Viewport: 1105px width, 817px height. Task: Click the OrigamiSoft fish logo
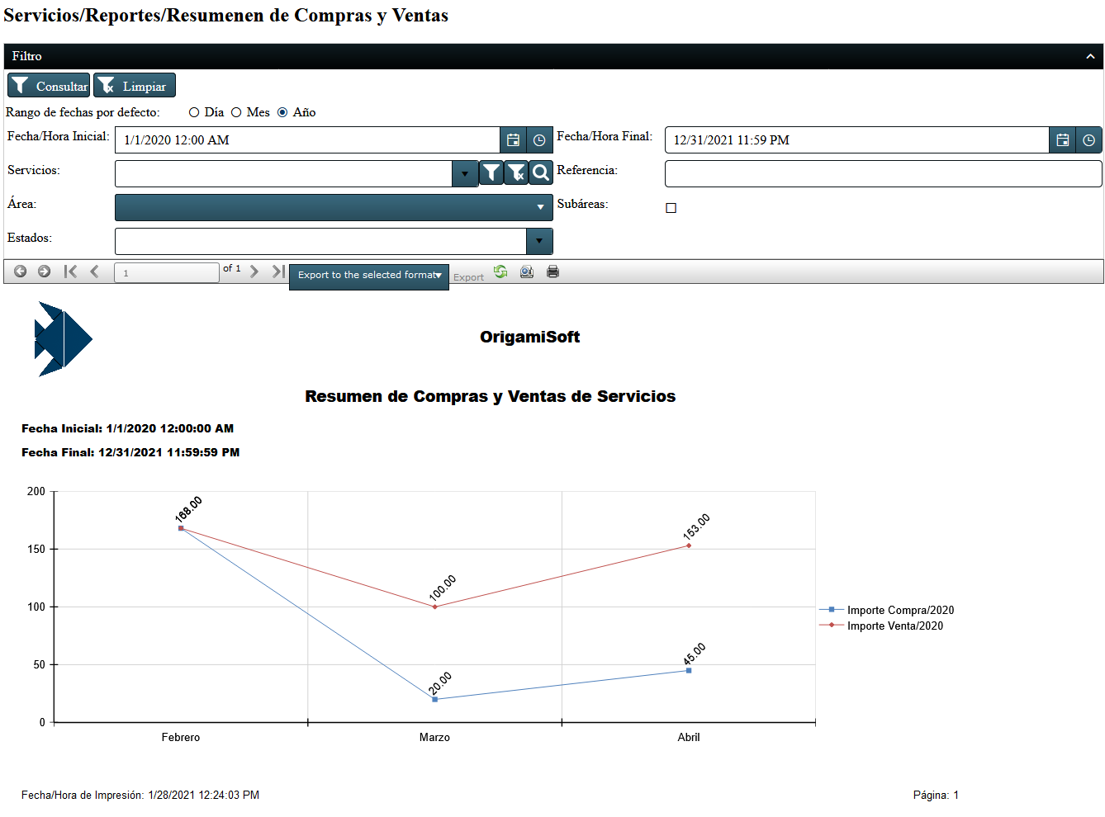(63, 339)
